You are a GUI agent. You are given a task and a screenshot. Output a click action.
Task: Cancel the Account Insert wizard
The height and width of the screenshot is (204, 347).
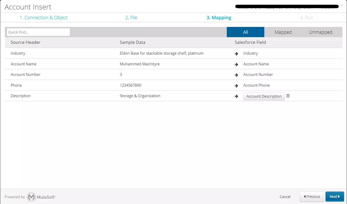(x=285, y=197)
